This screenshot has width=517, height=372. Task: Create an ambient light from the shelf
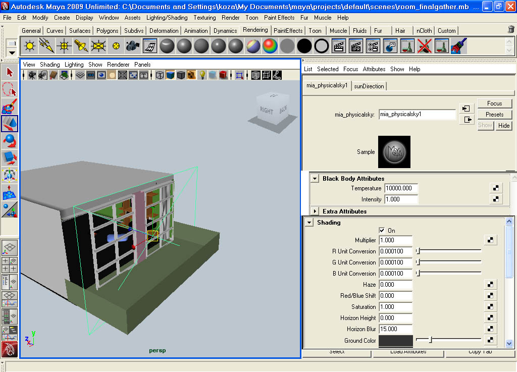pyautogui.click(x=30, y=46)
